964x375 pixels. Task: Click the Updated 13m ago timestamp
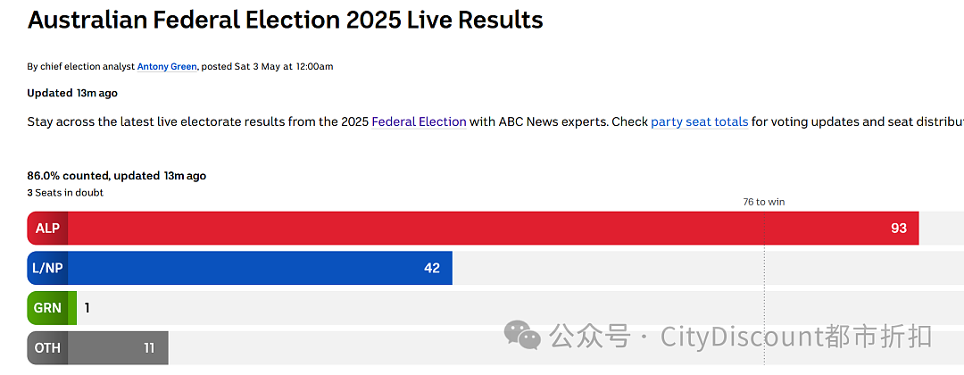point(72,94)
